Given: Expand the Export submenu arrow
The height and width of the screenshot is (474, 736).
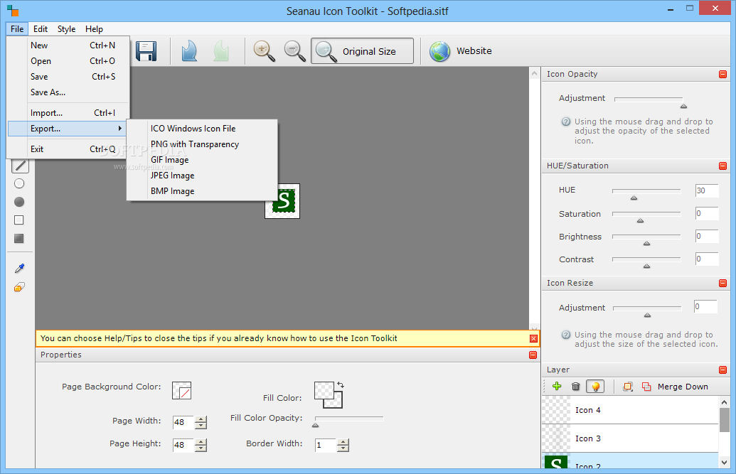Looking at the screenshot, I should click(x=119, y=128).
